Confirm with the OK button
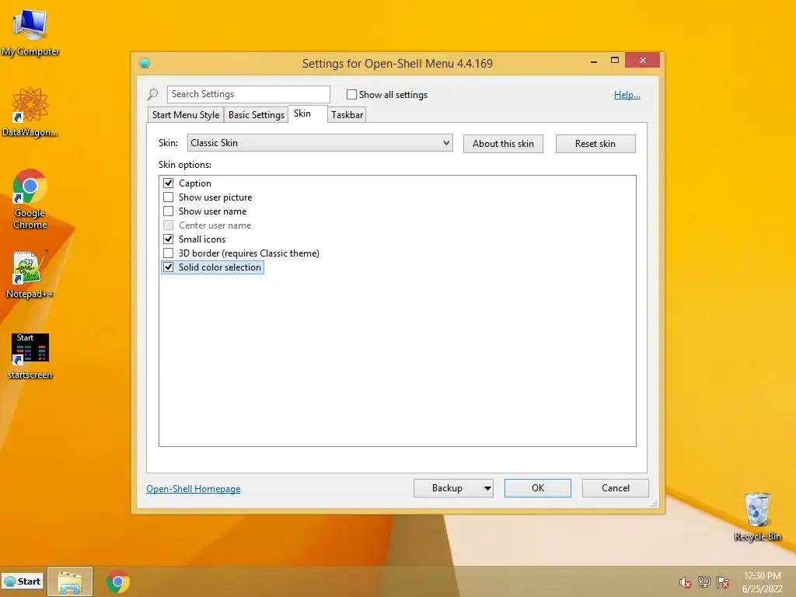This screenshot has width=796, height=597. [x=538, y=488]
